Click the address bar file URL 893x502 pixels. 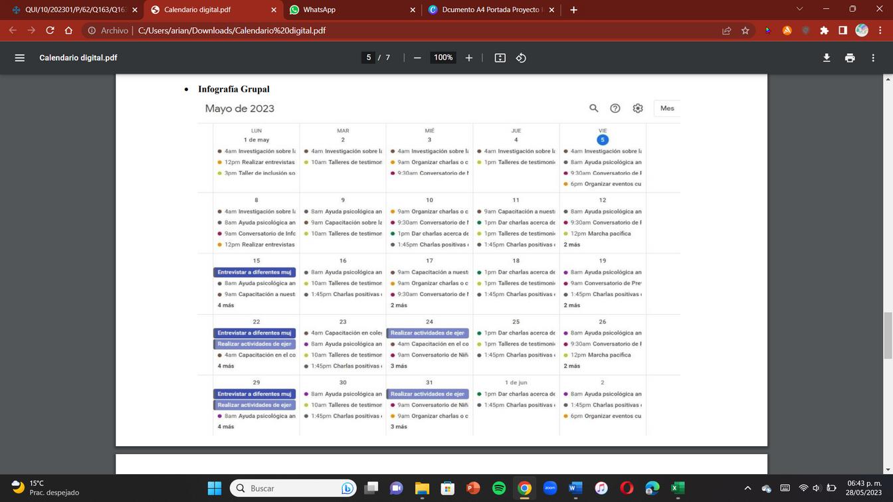tap(232, 31)
